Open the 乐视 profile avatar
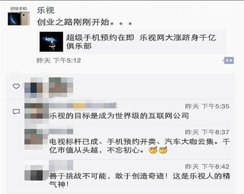The width and height of the screenshot is (244, 194). [19, 16]
